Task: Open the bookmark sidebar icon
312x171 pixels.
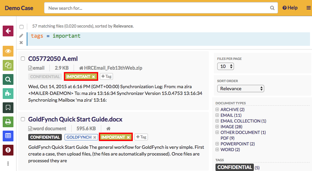Action: coord(8,108)
